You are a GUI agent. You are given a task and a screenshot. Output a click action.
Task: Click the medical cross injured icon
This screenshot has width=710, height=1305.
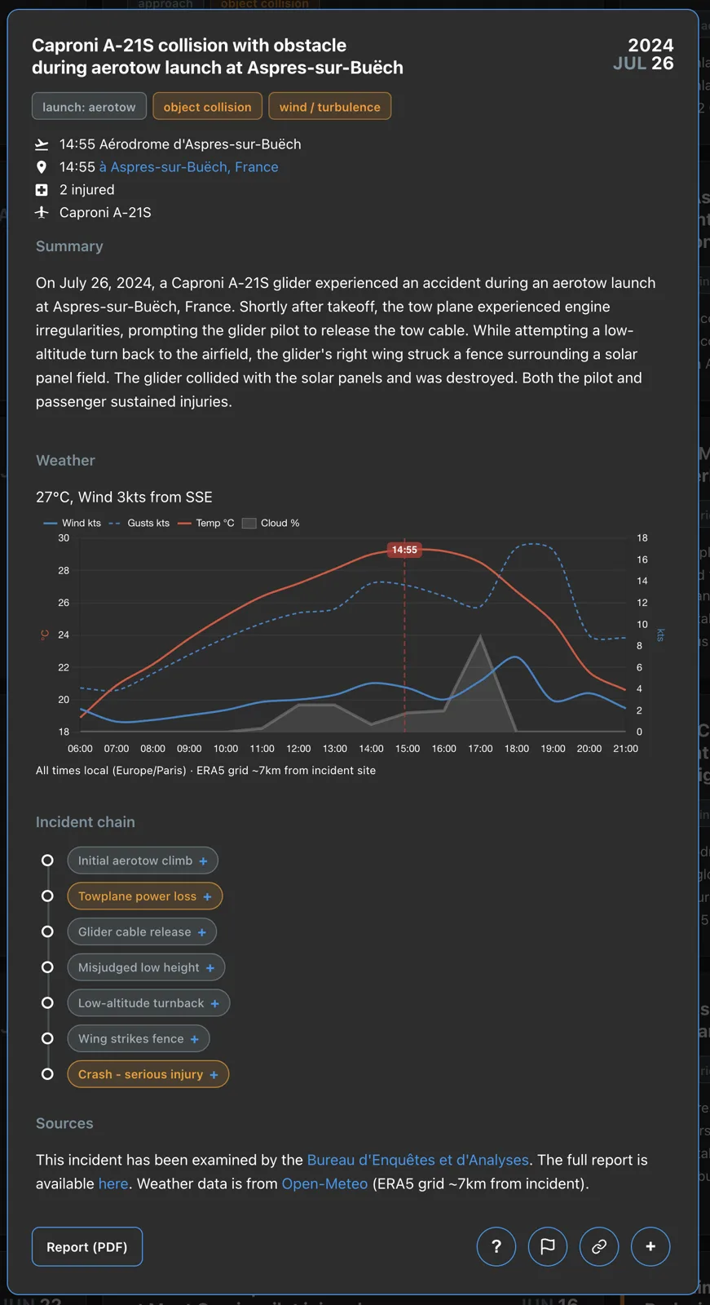click(x=42, y=190)
